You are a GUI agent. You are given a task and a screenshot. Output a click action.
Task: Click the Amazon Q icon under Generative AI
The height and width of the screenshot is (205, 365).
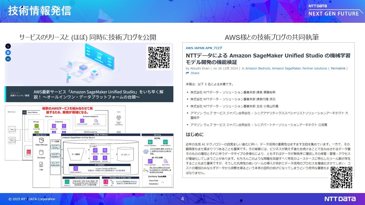click(67, 182)
